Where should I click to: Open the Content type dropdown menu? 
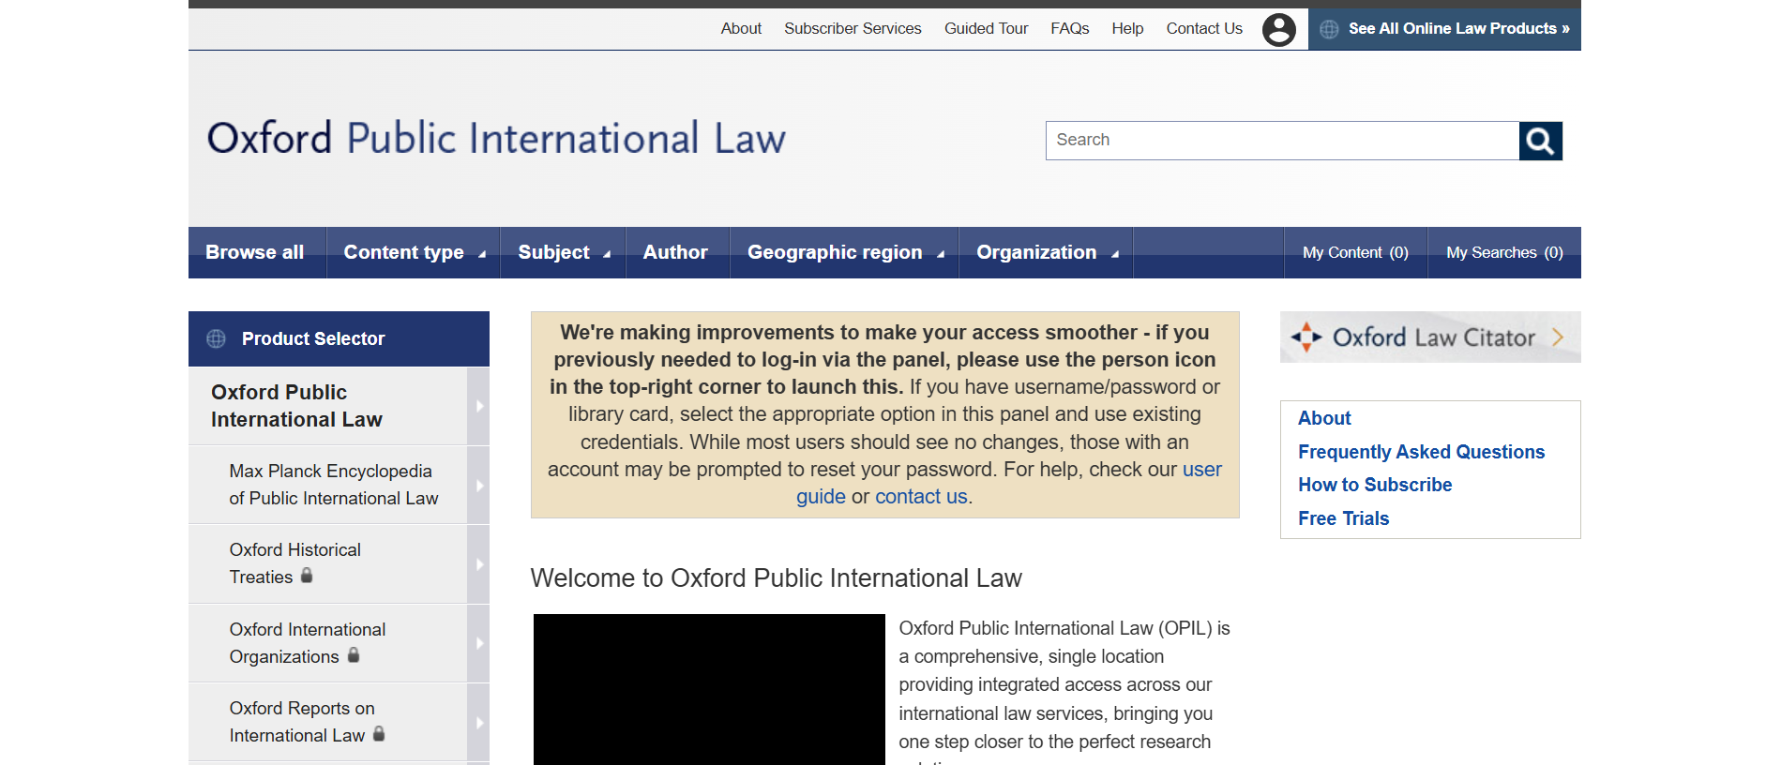(x=414, y=252)
